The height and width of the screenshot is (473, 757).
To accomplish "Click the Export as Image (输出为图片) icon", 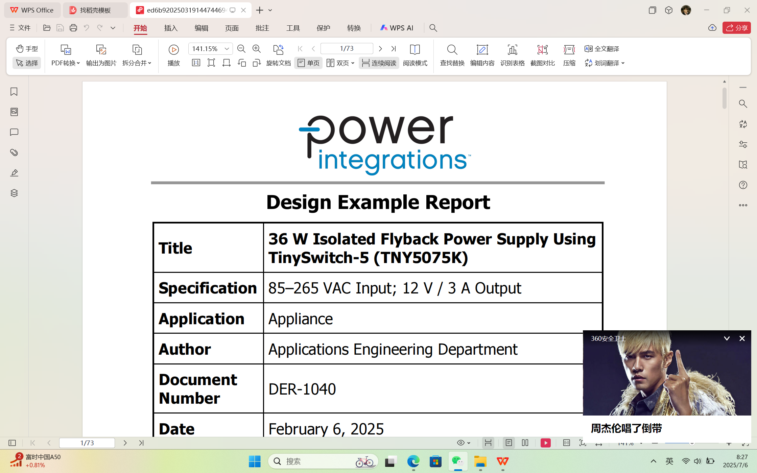I will (101, 50).
